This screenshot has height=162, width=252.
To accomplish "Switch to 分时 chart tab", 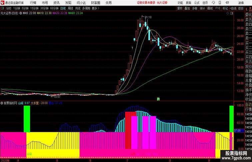I will [x=9, y=8].
